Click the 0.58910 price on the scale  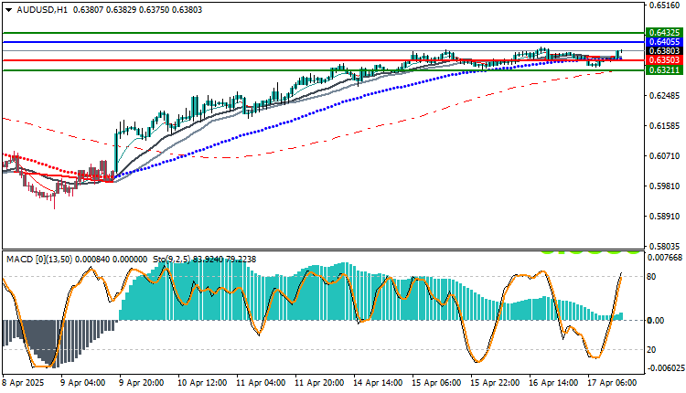(665, 217)
